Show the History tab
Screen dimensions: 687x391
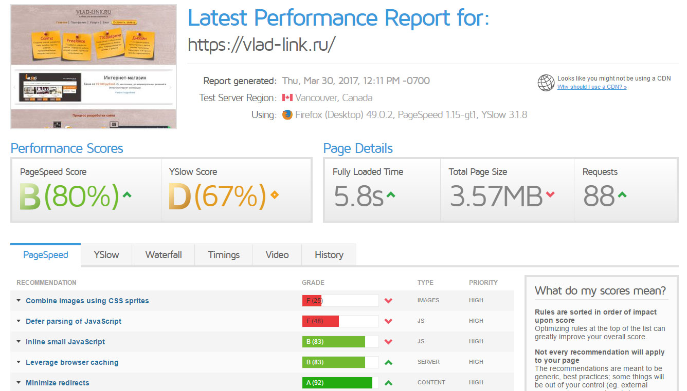(x=329, y=255)
